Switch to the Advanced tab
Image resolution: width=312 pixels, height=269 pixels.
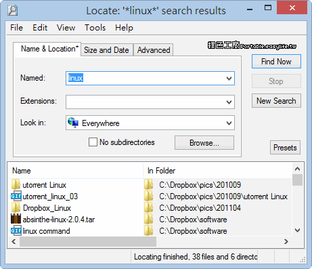(x=154, y=50)
